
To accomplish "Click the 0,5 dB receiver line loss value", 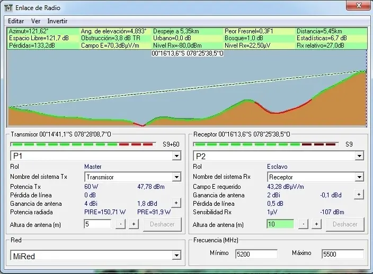I will 275,204.
